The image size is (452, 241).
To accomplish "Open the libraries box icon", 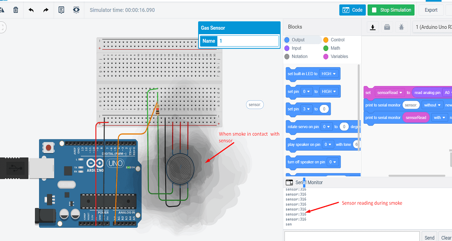I will pyautogui.click(x=387, y=27).
